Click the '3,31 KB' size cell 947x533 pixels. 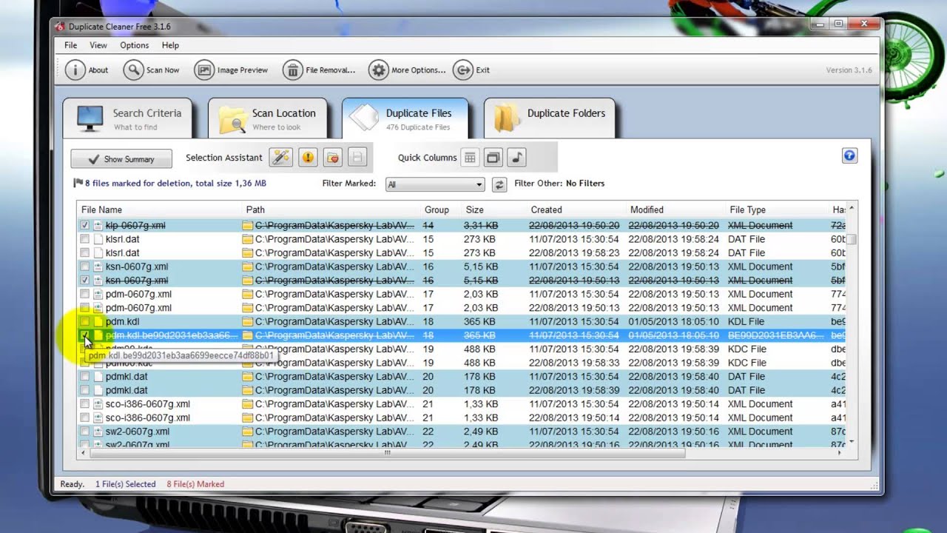[x=479, y=225]
